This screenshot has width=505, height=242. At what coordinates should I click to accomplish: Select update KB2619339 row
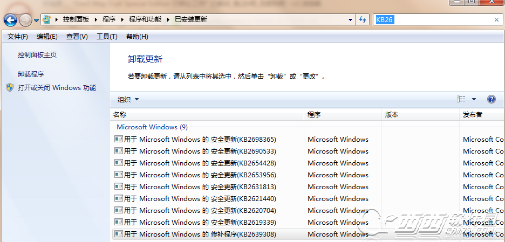click(309, 223)
